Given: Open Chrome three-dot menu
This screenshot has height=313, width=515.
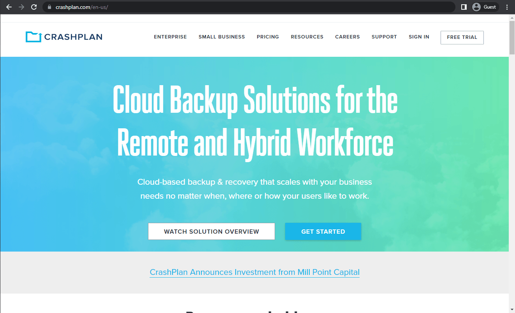Looking at the screenshot, I should 507,7.
